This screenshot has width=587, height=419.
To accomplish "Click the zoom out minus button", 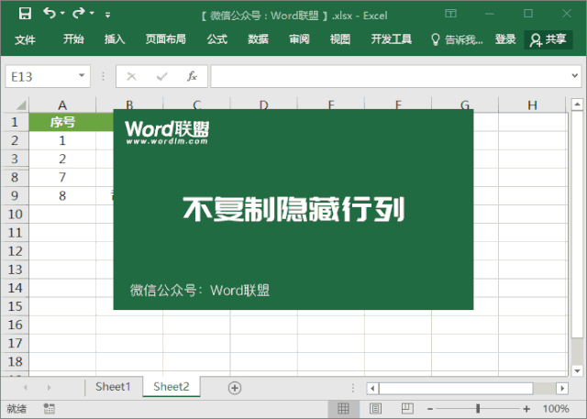I will coord(430,409).
